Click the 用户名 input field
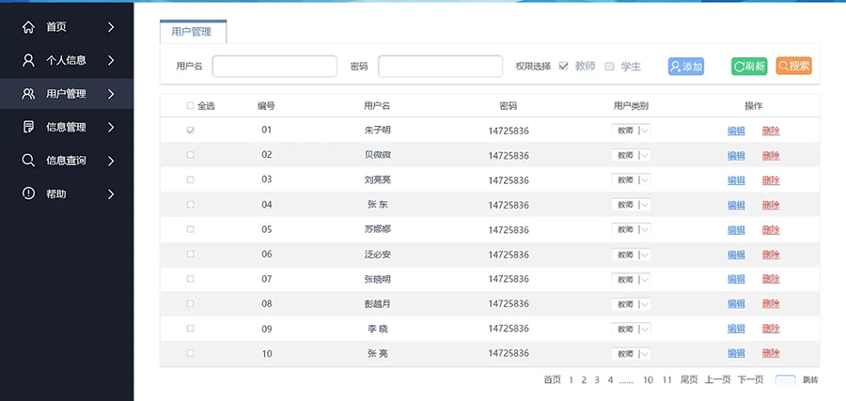 click(274, 67)
